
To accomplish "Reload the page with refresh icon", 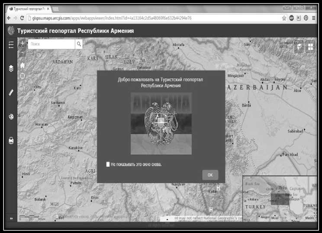I will pos(22,18).
